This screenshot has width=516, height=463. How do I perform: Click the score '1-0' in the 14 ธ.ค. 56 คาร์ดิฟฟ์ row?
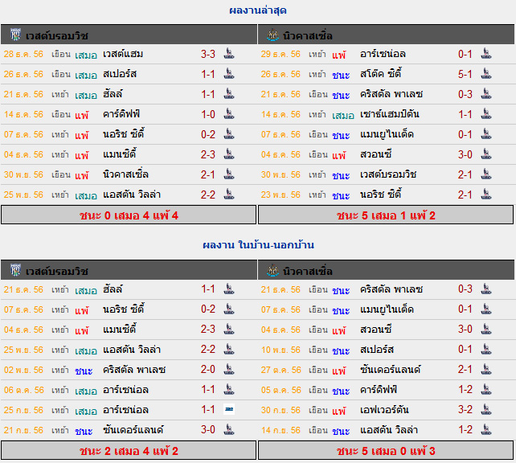click(x=208, y=114)
